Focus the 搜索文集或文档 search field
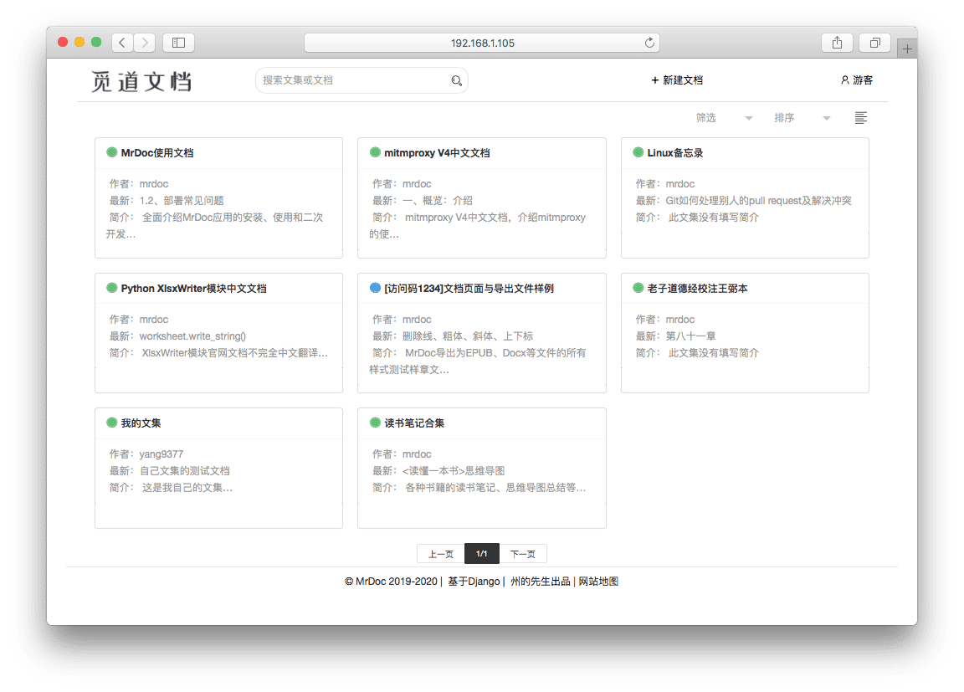 [x=361, y=80]
